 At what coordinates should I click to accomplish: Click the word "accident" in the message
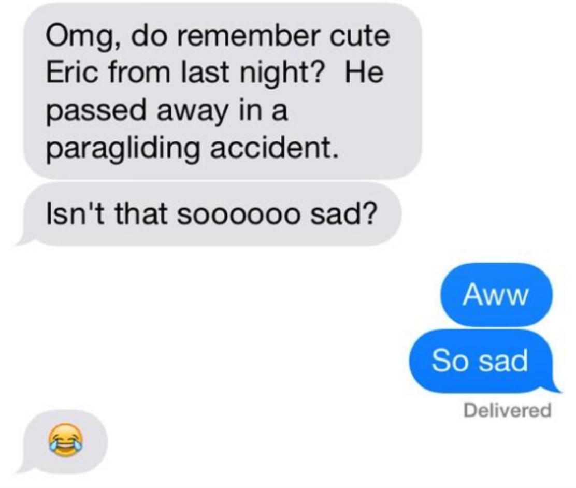(x=274, y=148)
